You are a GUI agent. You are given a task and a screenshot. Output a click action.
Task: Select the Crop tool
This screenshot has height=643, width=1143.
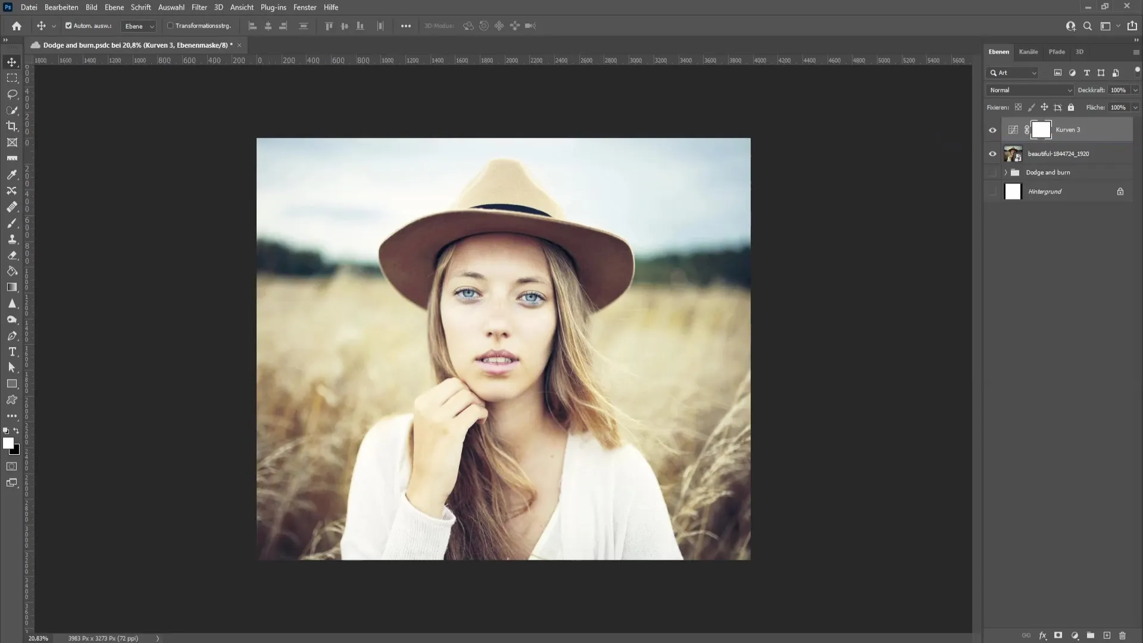point(12,126)
